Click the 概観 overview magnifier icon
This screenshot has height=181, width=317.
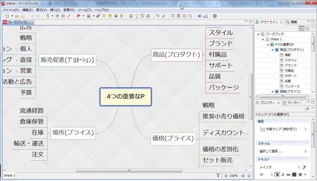pos(287,22)
